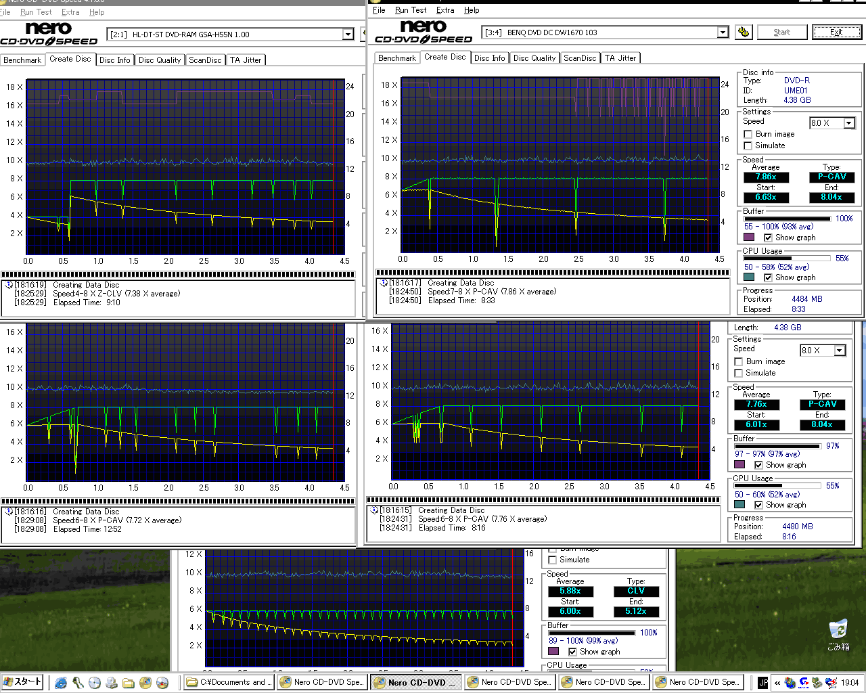866x693 pixels.
Task: Switch to the Disc Info tab in the BENQ window
Action: [489, 58]
